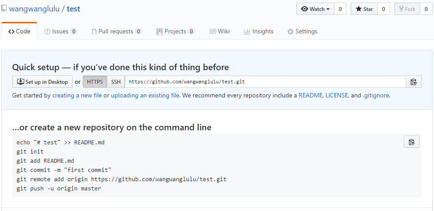Go to the Projects tab
Image resolution: width=434 pixels, height=211 pixels.
coord(175,32)
